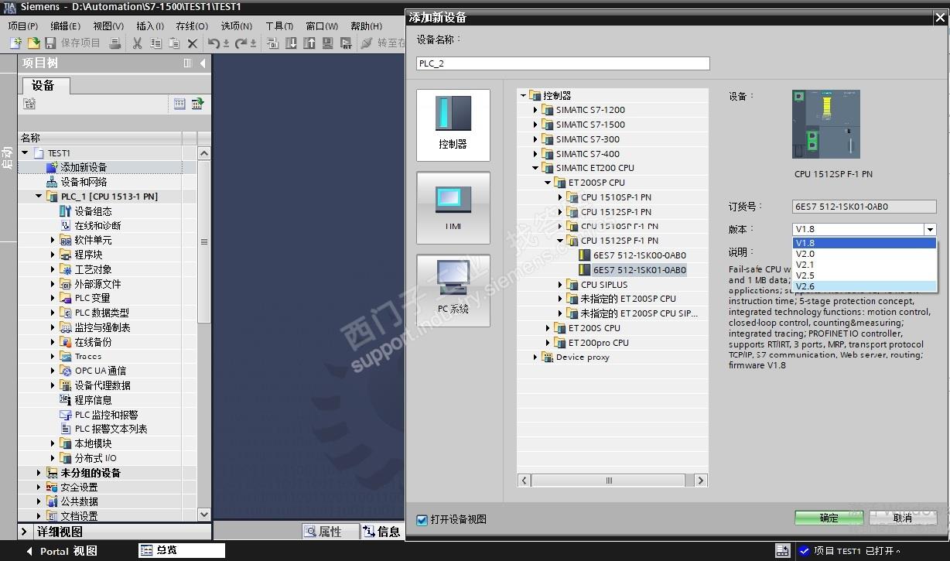950x561 pixels.
Task: Click the Cut scissors icon
Action: [x=137, y=43]
